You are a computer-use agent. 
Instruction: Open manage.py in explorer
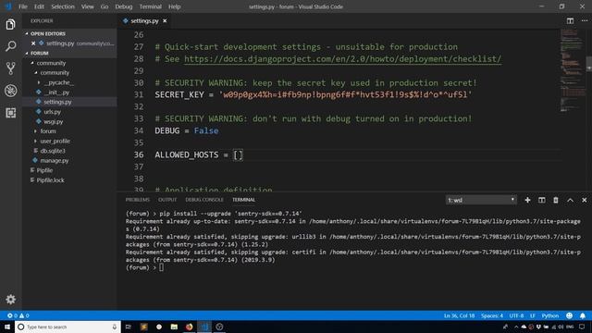click(55, 160)
